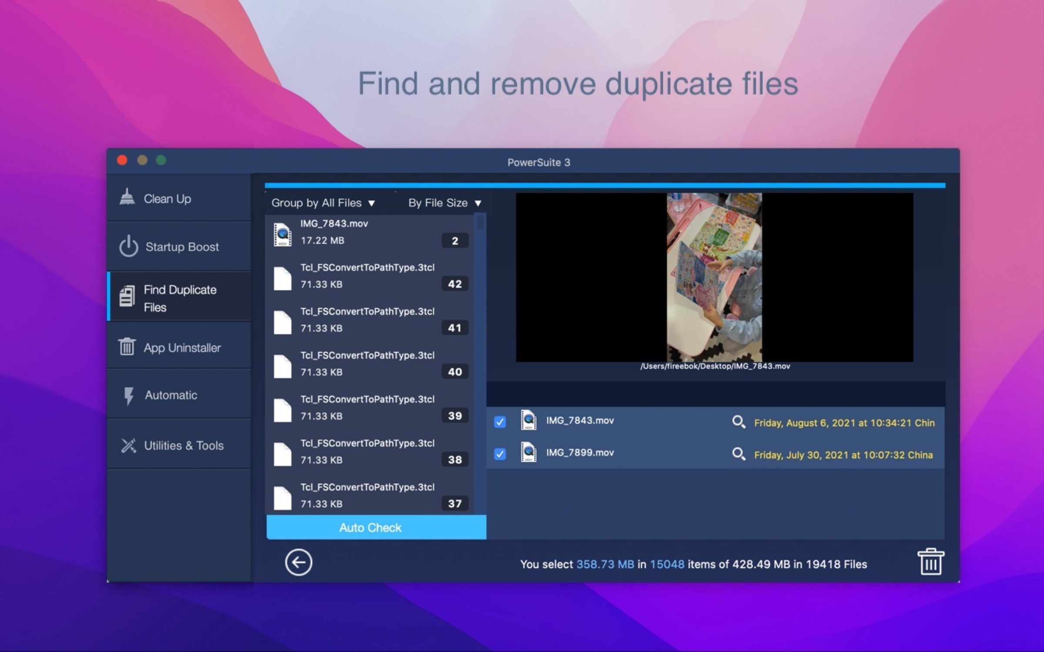The width and height of the screenshot is (1044, 652).
Task: Click the 17.22 MB file size
Action: [322, 240]
